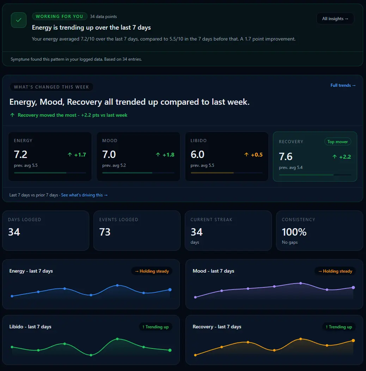Click the Energy +1.7 up arrow
366x371 pixels.
point(69,154)
